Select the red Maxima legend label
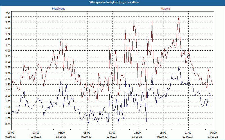 click(165, 9)
